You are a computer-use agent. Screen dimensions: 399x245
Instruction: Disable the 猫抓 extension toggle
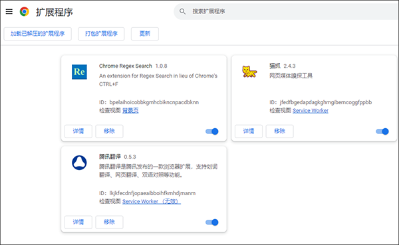382,131
